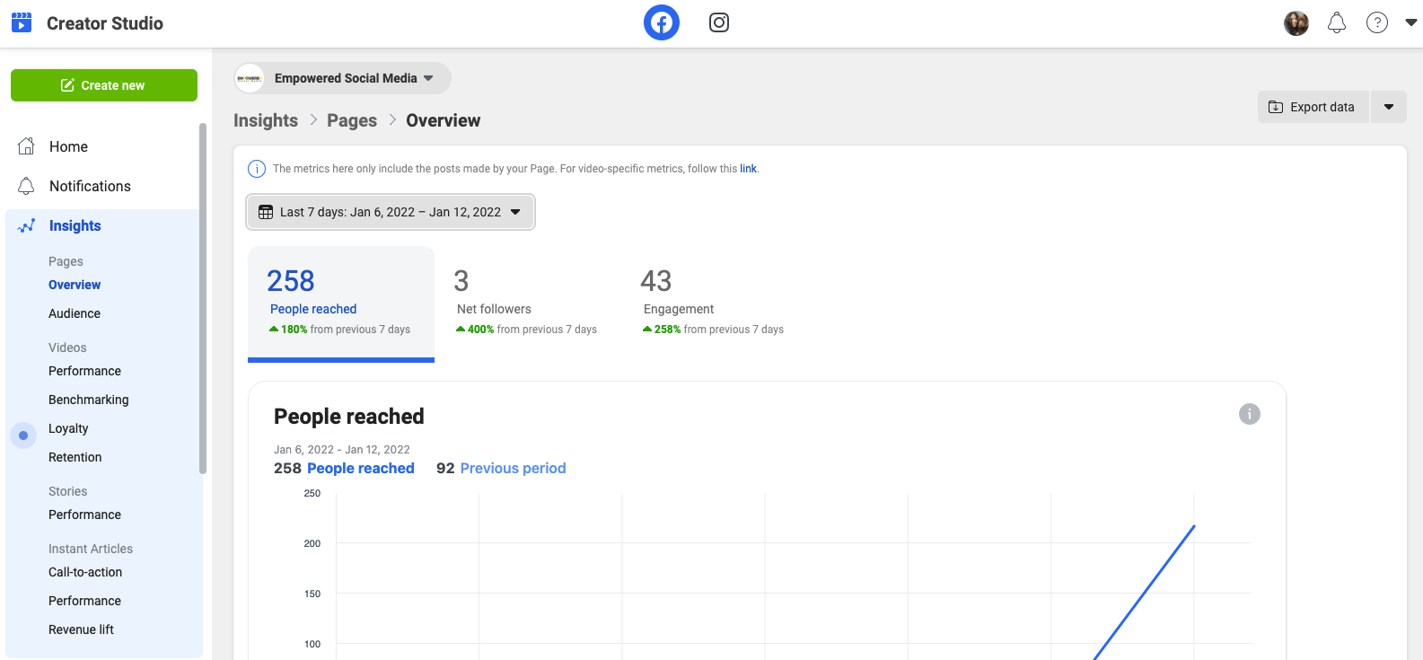Screen dimensions: 1423x660
Task: Open Benchmarking in sidebar
Action: click(89, 400)
